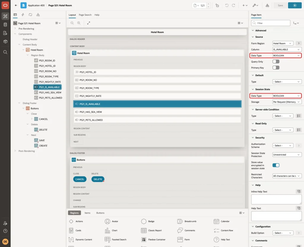Undo the last change

[227, 5]
